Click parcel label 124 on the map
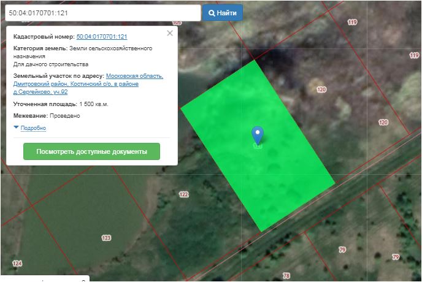Screen dimensions: 422x282 coord(17,263)
